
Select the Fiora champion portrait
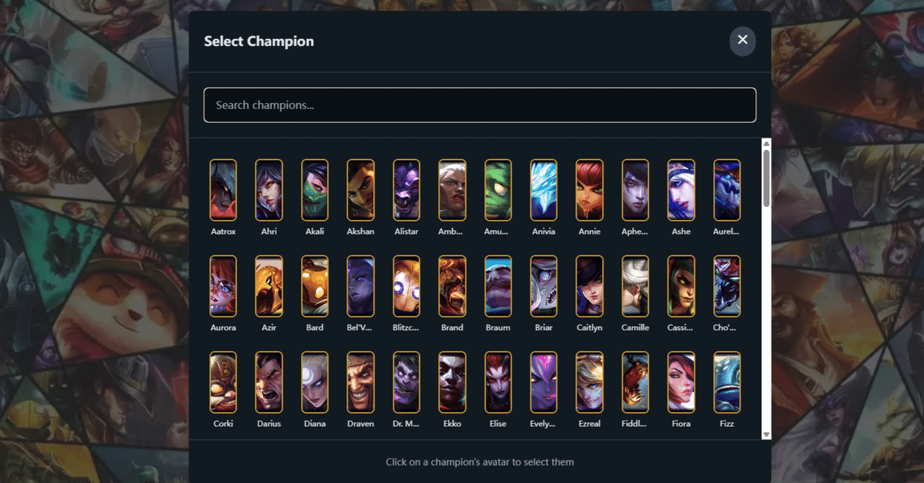681,382
